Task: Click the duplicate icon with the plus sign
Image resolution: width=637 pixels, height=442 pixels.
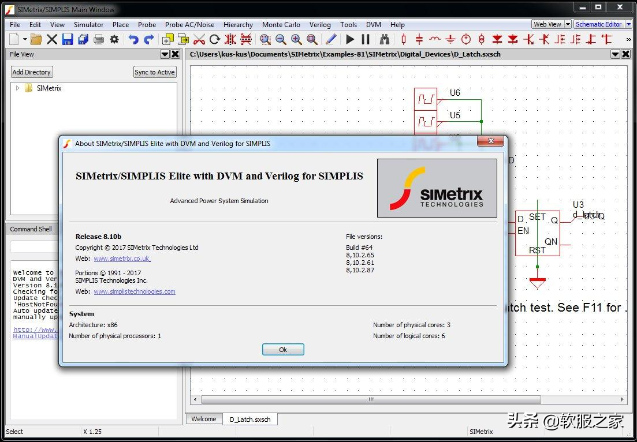Action: 168,39
